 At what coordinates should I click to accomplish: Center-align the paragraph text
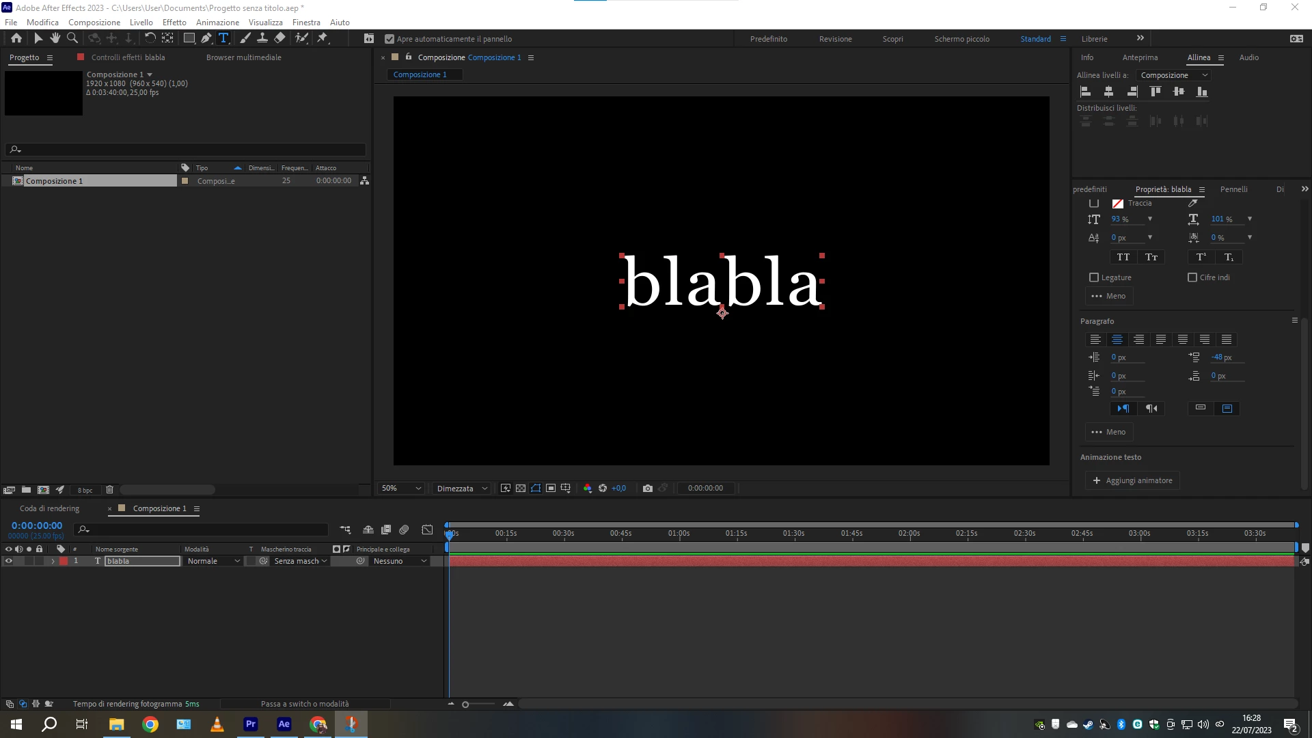1117,340
